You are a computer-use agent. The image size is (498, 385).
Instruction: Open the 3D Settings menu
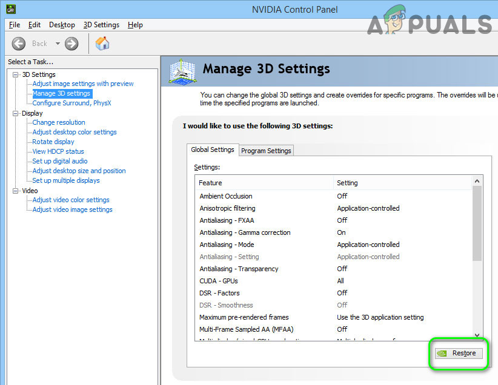point(101,25)
